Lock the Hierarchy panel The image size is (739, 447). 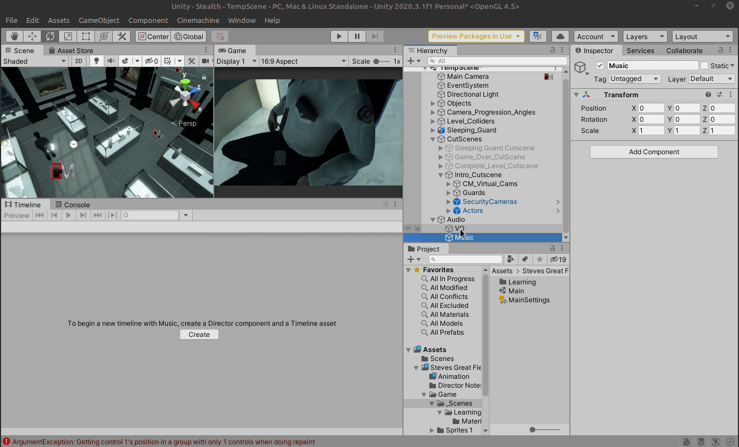pos(553,50)
